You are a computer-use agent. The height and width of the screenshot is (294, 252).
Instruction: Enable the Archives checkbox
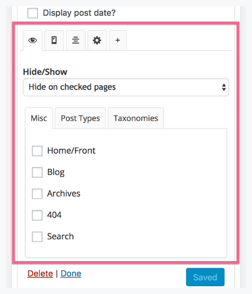37,193
